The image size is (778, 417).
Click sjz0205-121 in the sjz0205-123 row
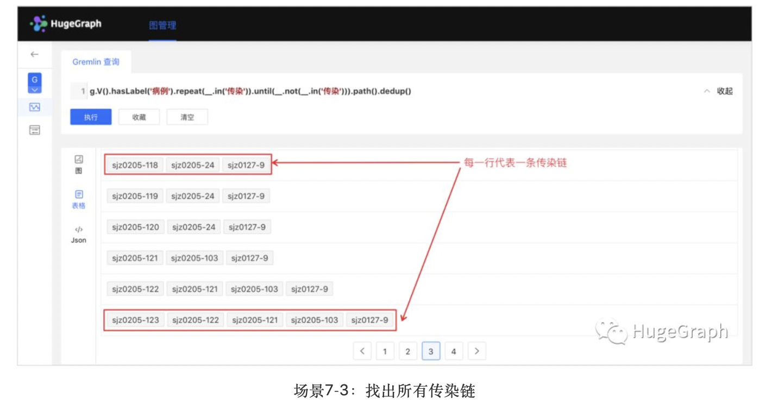point(255,320)
